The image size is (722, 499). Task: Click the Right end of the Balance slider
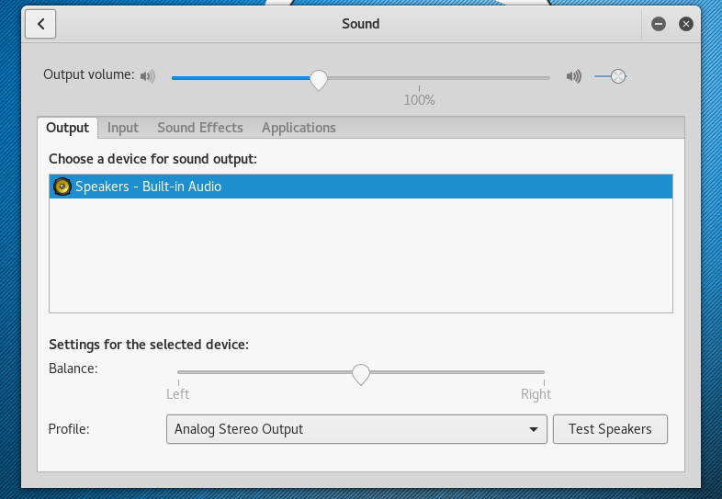[544, 372]
